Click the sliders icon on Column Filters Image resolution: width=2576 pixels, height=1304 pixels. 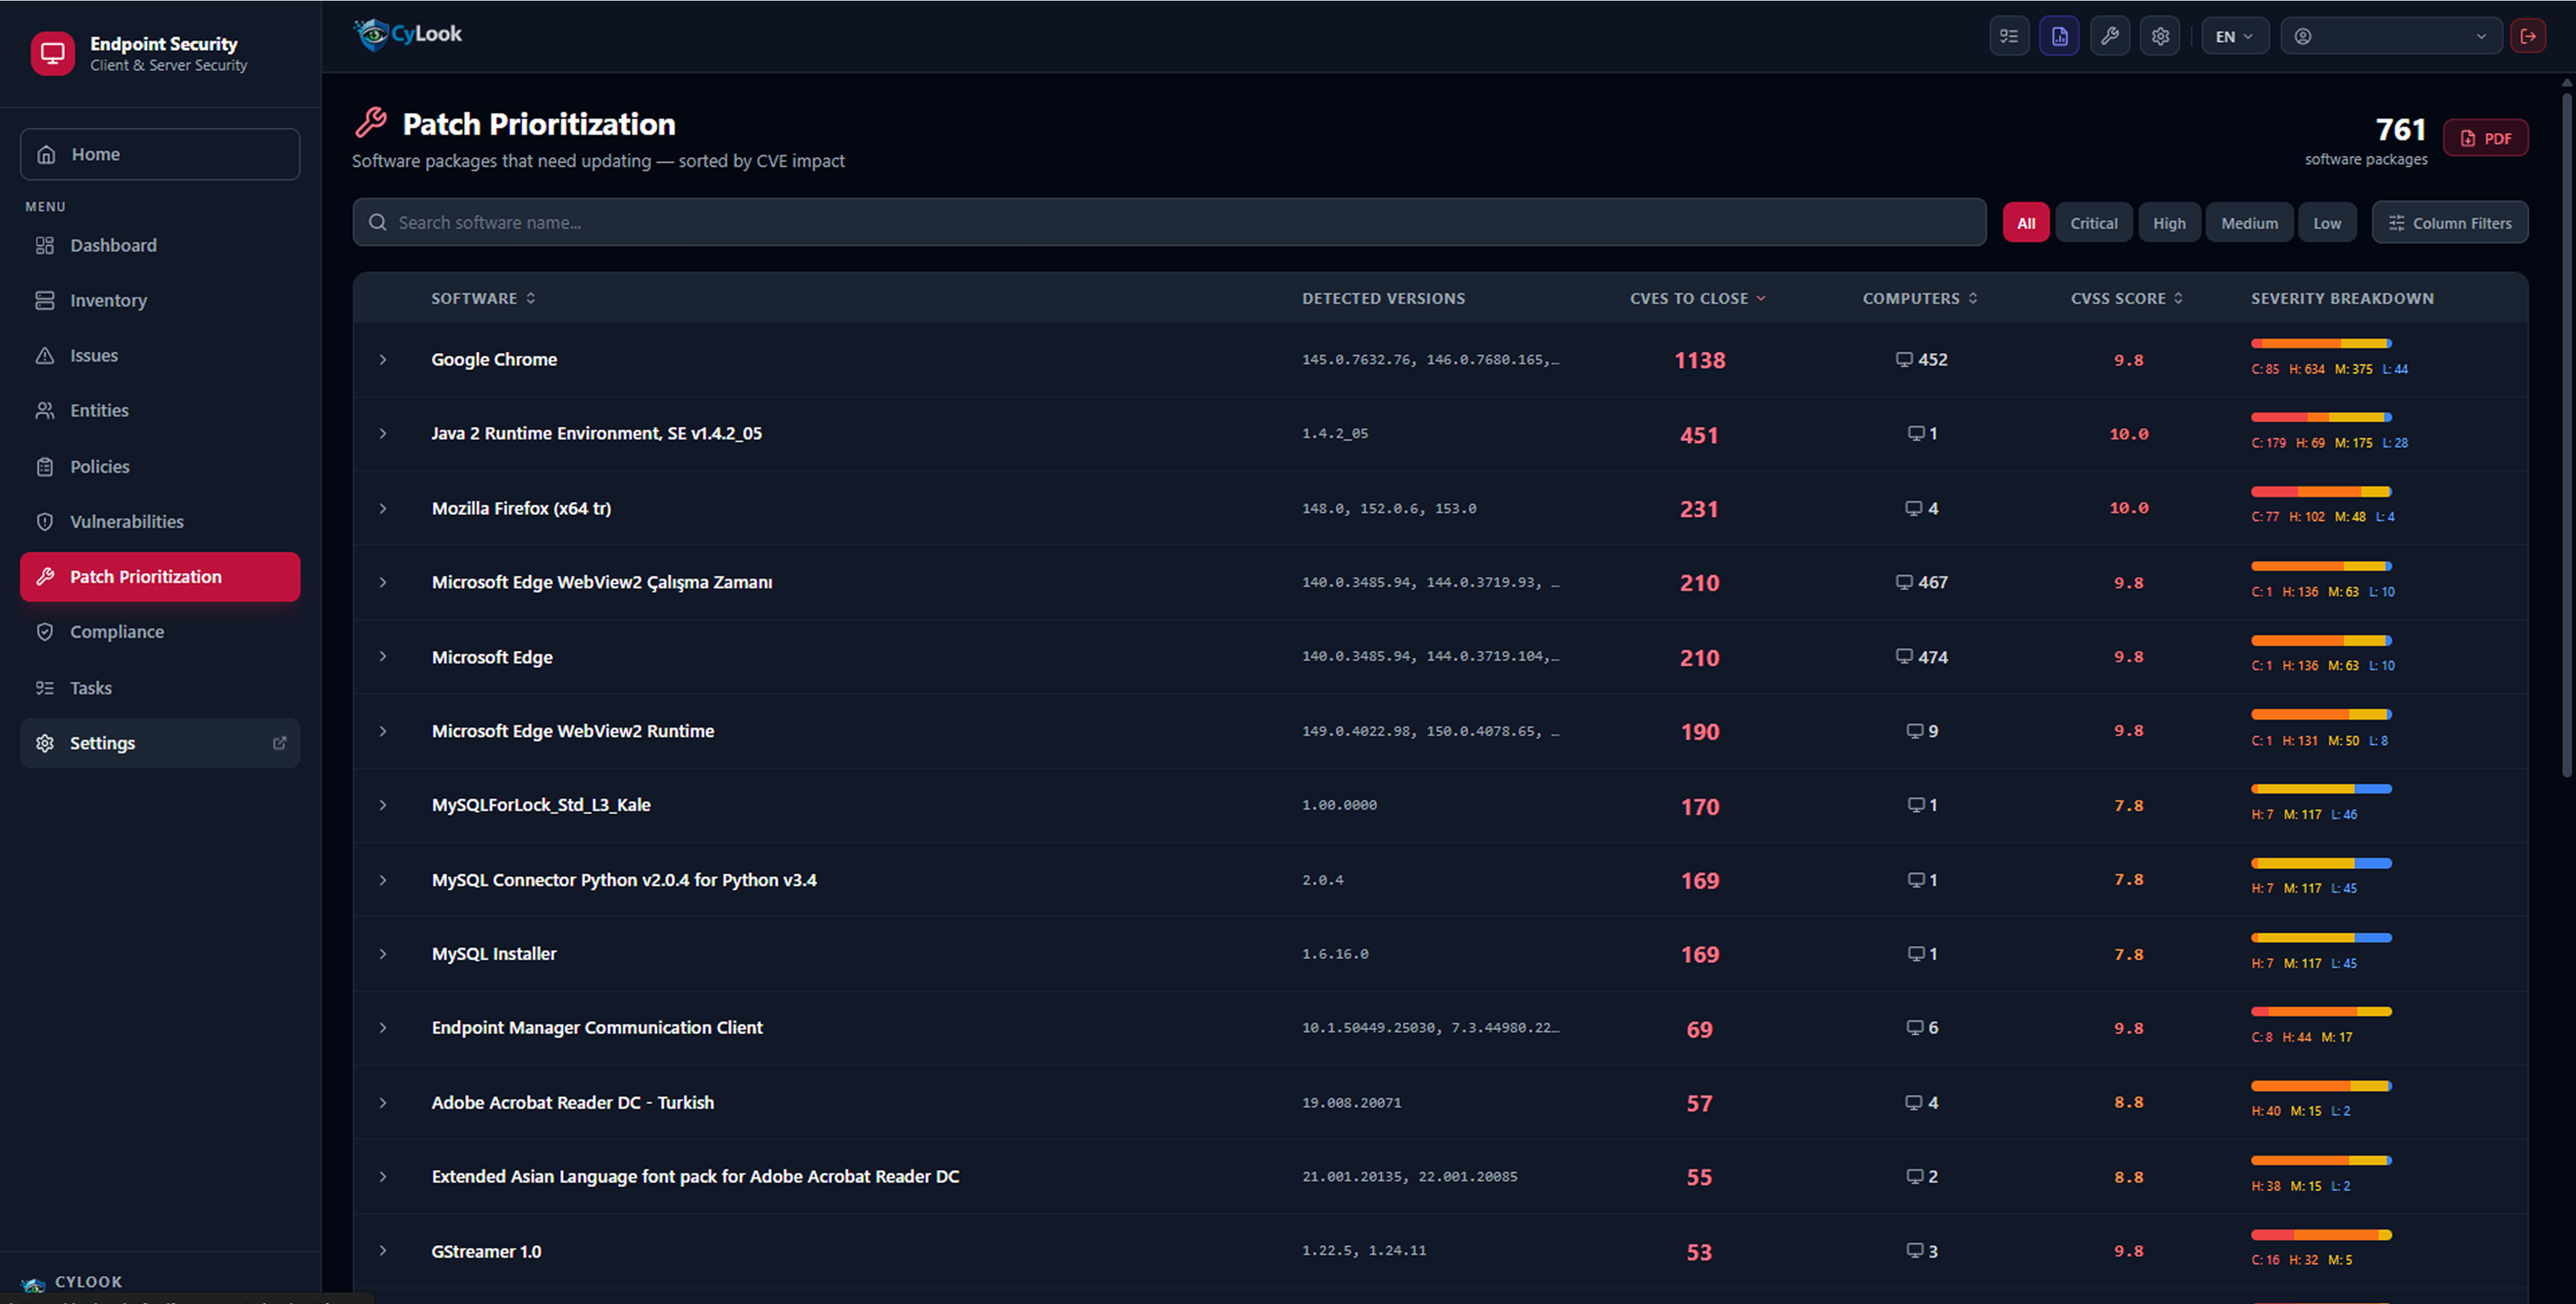click(2397, 223)
